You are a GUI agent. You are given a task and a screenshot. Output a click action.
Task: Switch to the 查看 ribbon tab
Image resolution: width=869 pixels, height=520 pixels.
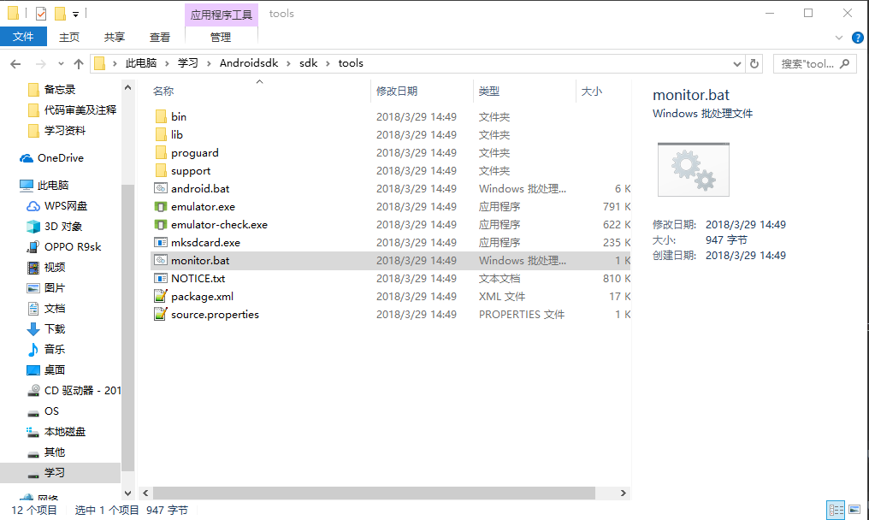point(160,37)
